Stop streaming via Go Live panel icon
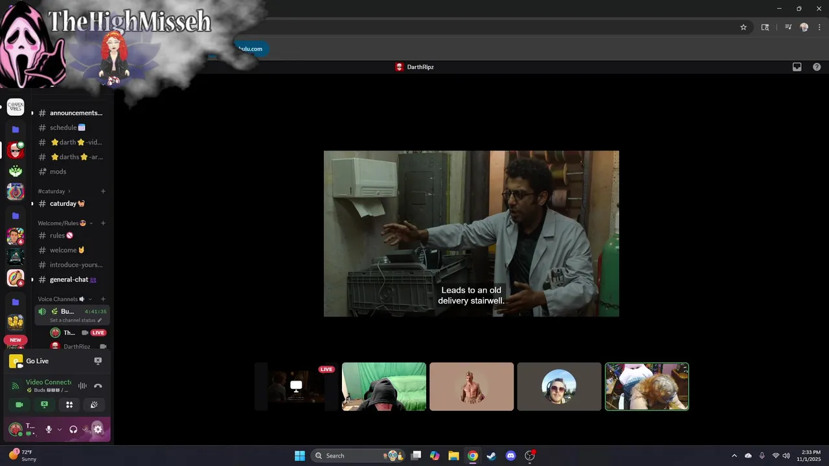829x466 pixels. 98,361
